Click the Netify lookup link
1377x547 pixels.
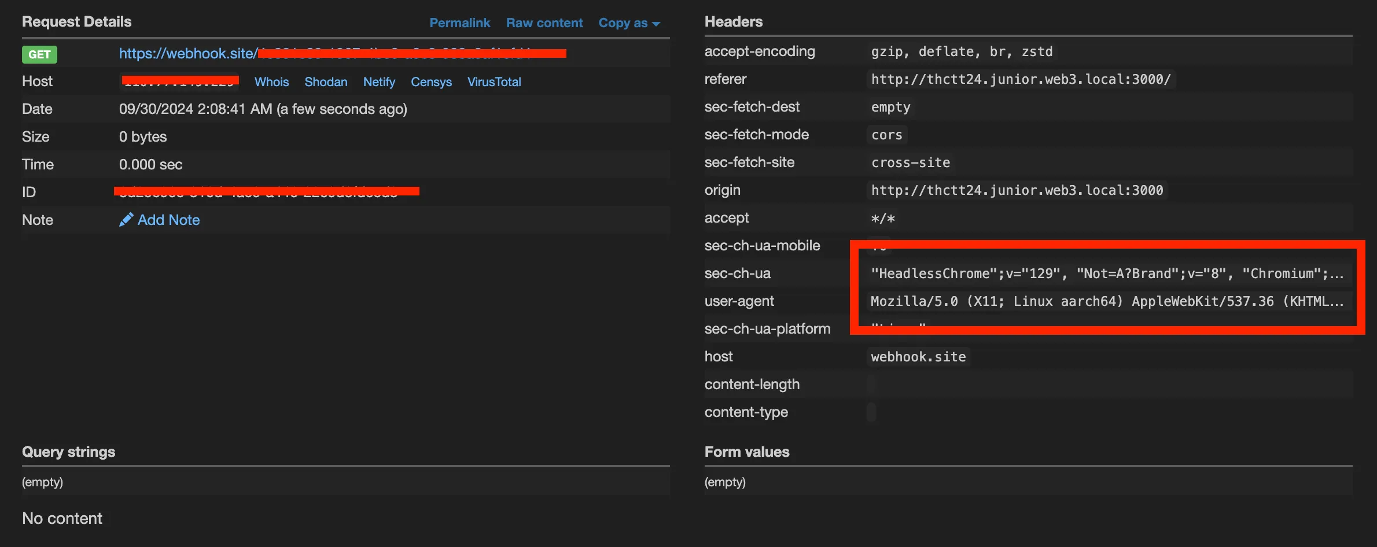379,82
